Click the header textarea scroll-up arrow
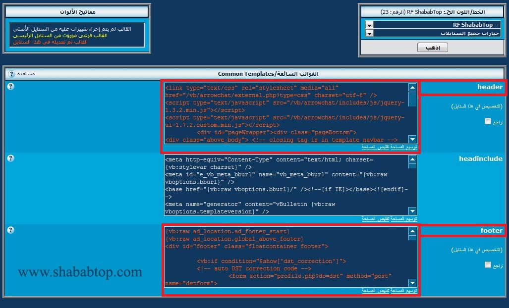Screen dimensions: 509x308 click(412, 87)
